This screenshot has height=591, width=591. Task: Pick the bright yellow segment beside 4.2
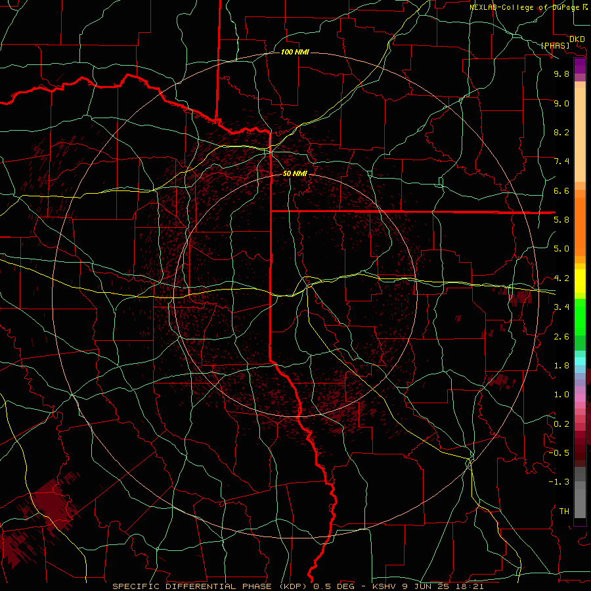[580, 281]
